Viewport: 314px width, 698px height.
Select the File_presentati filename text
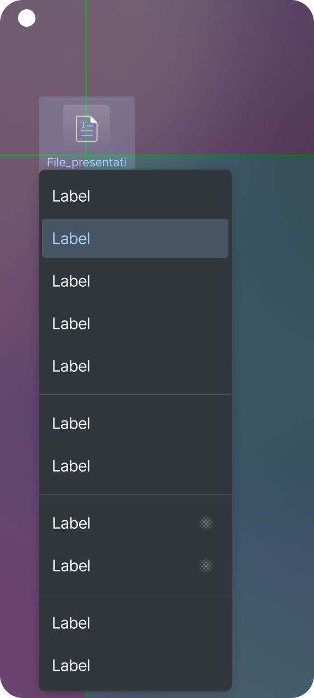pos(87,162)
